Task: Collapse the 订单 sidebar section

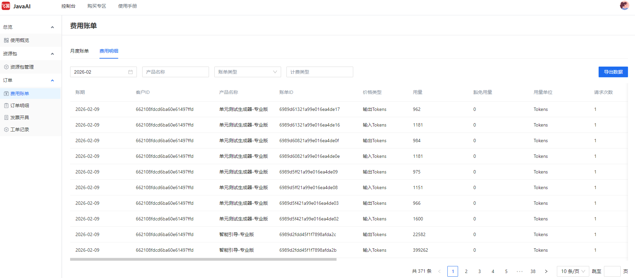Action: [52, 81]
